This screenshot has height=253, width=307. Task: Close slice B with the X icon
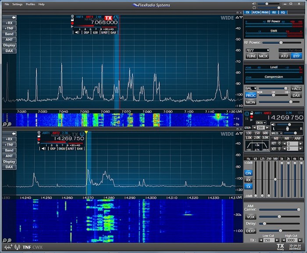pyautogui.click(x=39, y=133)
